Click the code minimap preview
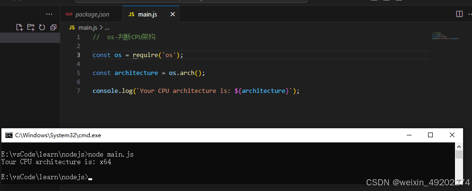 coord(446,36)
